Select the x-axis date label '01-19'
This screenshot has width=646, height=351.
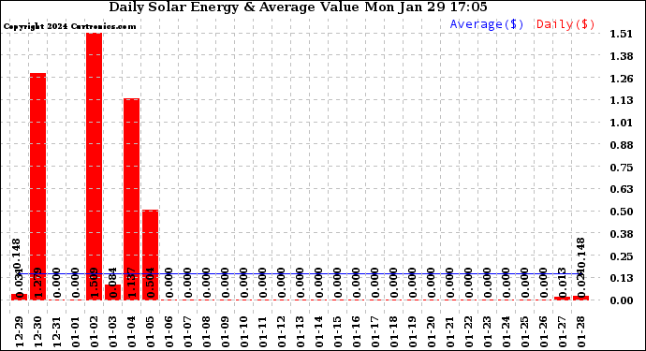412,331
